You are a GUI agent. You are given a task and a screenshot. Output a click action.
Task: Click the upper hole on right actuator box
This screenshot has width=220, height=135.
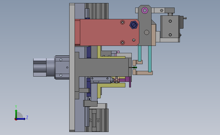tap(170, 21)
